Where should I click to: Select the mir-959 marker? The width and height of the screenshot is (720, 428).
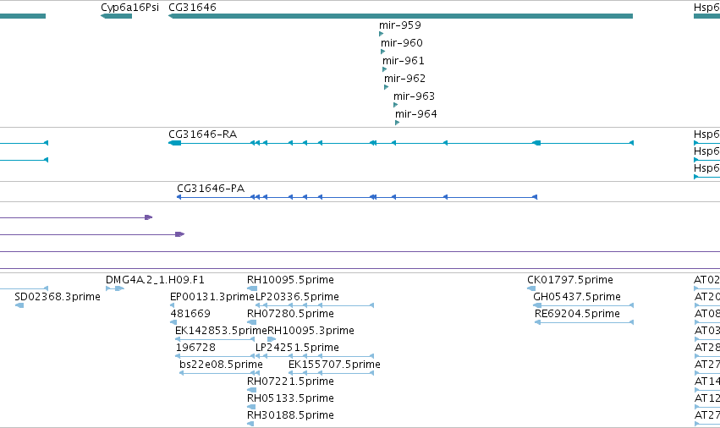point(381,34)
